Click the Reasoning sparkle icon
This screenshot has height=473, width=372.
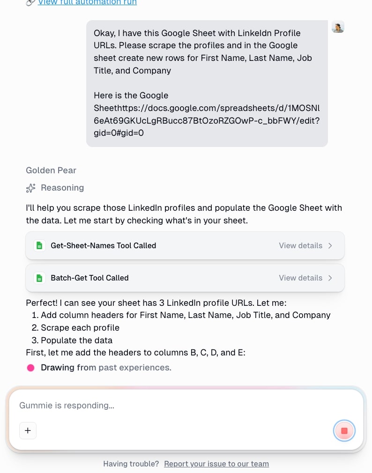click(30, 188)
